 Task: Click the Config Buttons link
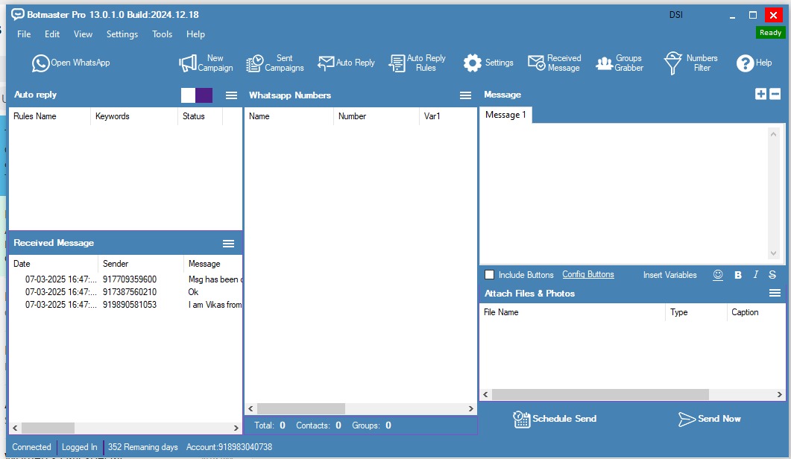[587, 275]
